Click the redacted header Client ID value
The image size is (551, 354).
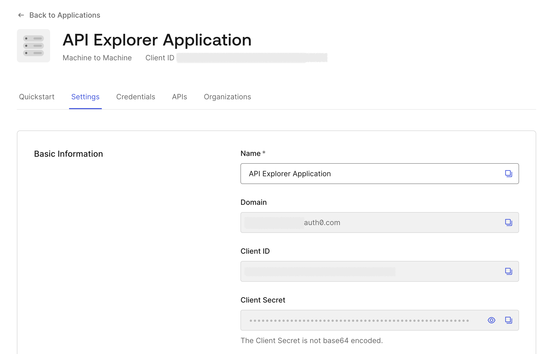click(252, 58)
